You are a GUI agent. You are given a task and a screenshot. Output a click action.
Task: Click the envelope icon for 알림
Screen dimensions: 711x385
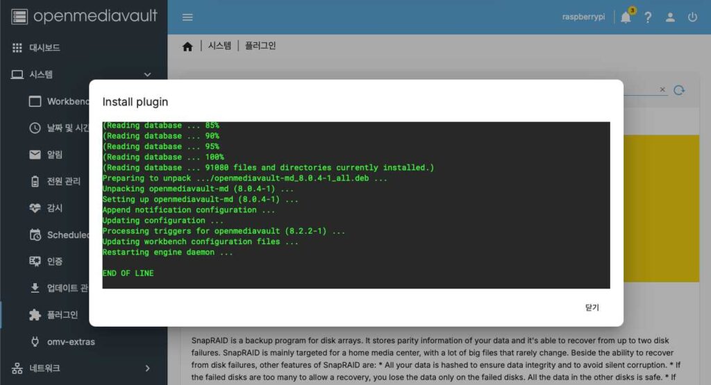pyautogui.click(x=35, y=155)
